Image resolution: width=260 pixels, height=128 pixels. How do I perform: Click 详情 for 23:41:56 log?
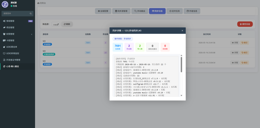(235, 43)
